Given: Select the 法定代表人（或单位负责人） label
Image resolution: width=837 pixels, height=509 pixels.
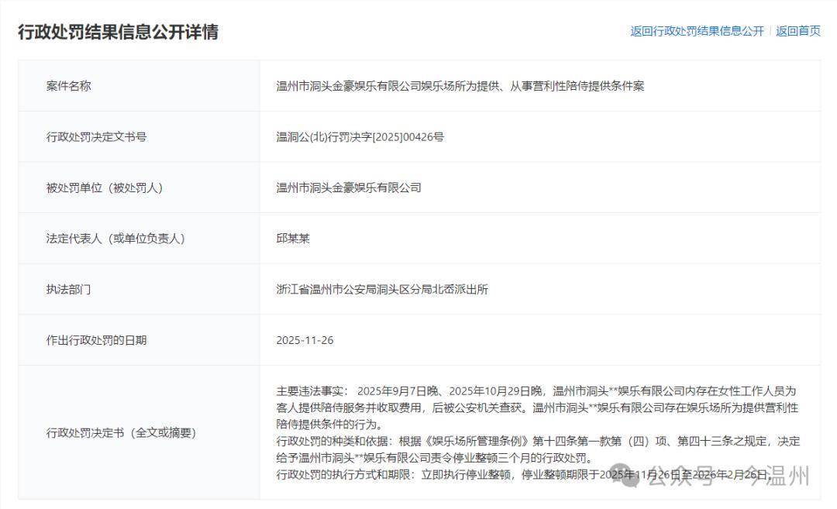Looking at the screenshot, I should pyautogui.click(x=115, y=239).
